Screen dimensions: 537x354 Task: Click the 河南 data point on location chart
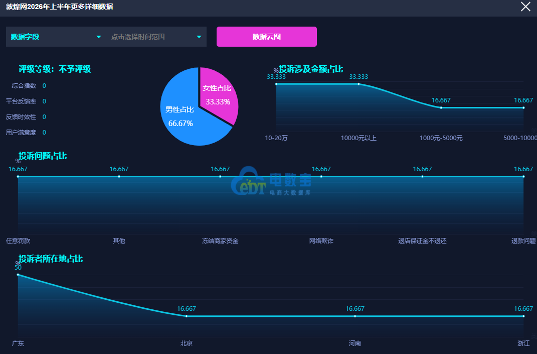pyautogui.click(x=355, y=316)
